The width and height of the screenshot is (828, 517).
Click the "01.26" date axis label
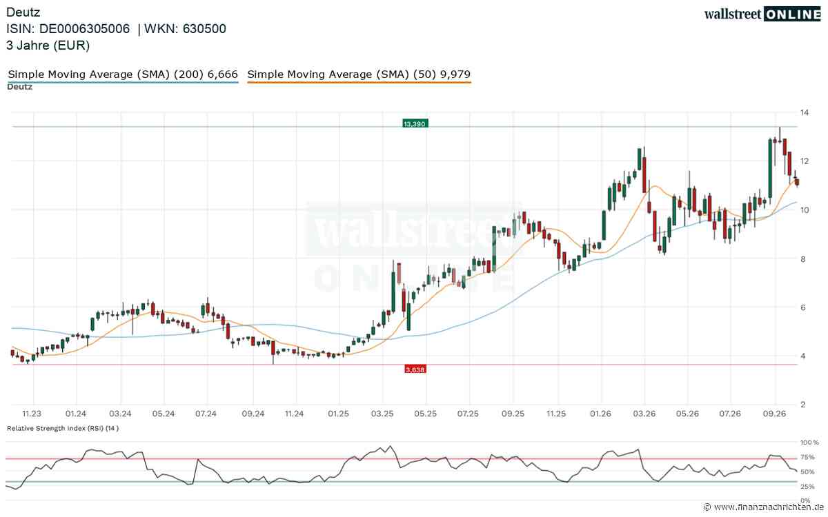[x=600, y=414]
